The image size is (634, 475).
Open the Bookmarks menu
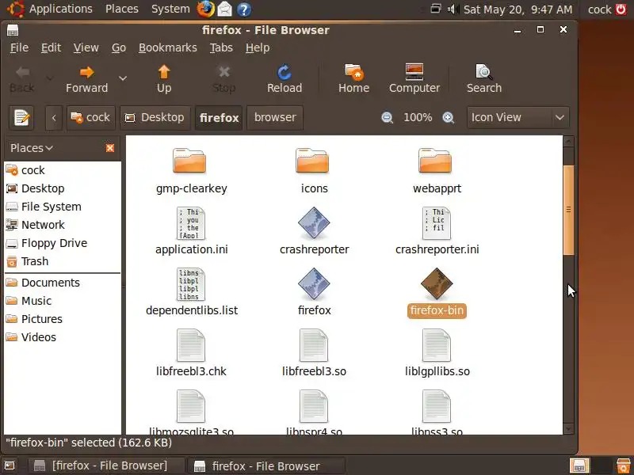click(x=168, y=47)
